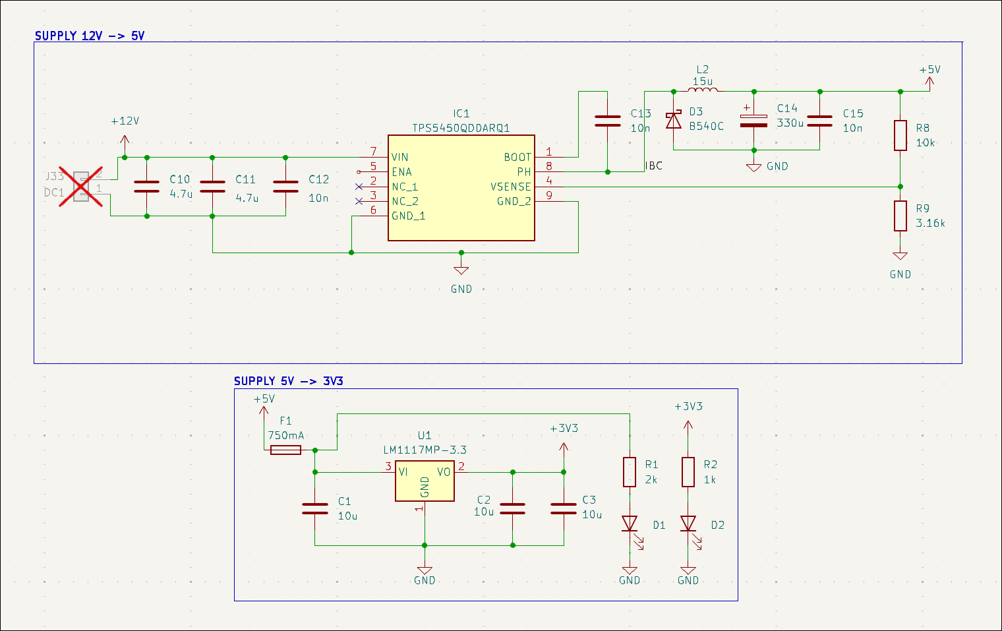Click the "TPS5450QDDARQ1" value label
The width and height of the screenshot is (1002, 631).
[x=461, y=128]
